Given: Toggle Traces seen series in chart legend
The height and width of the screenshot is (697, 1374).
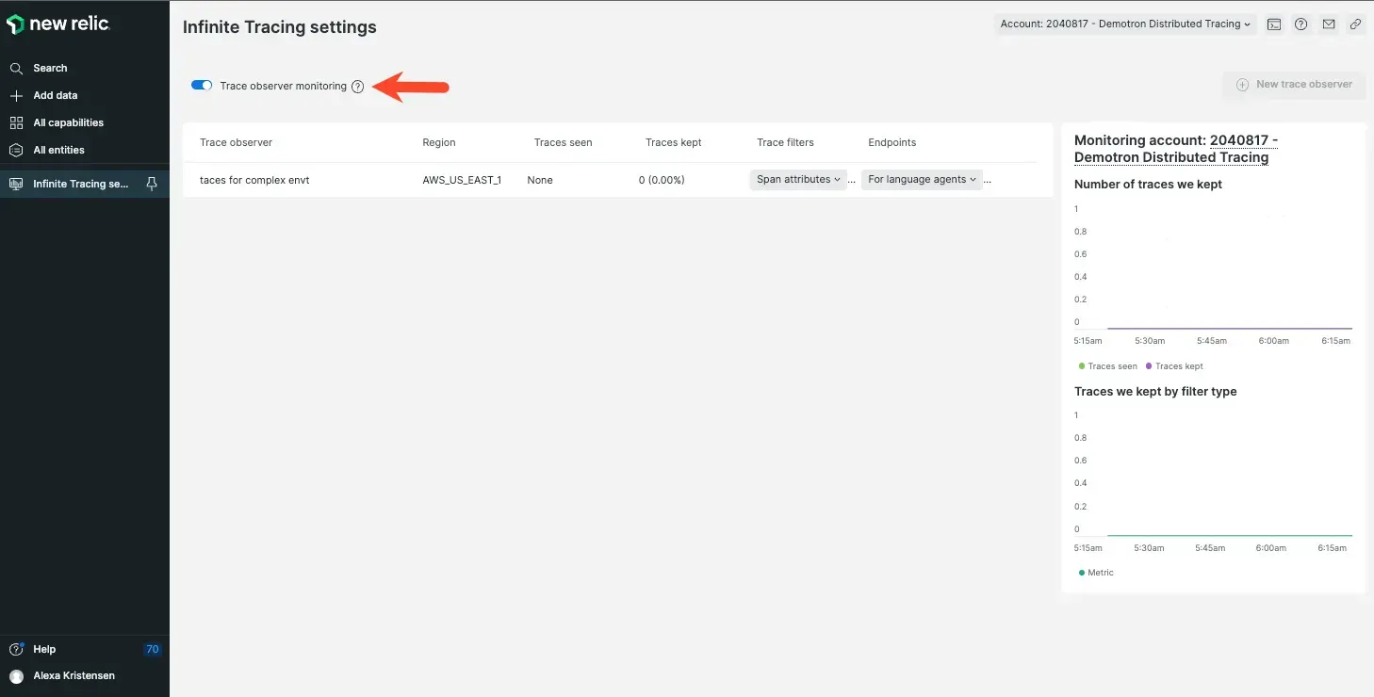Looking at the screenshot, I should tap(1107, 366).
